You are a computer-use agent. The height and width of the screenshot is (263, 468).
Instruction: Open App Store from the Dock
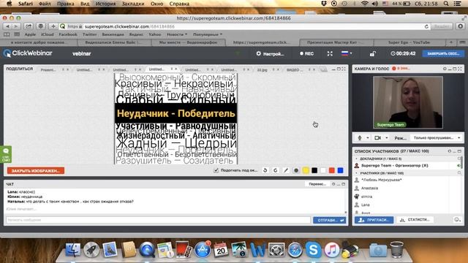click(203, 250)
